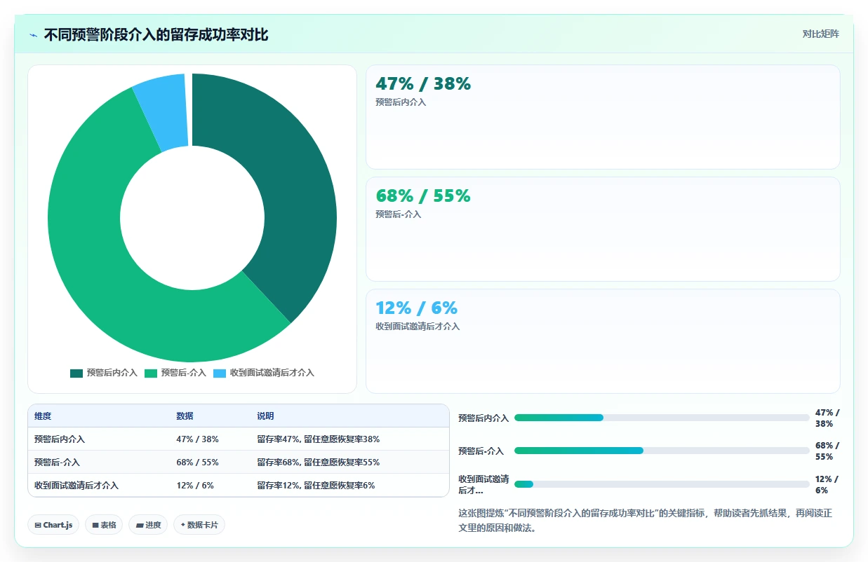The image size is (868, 562).
Task: Click table data cell 47% / 38%
Action: pyautogui.click(x=198, y=439)
